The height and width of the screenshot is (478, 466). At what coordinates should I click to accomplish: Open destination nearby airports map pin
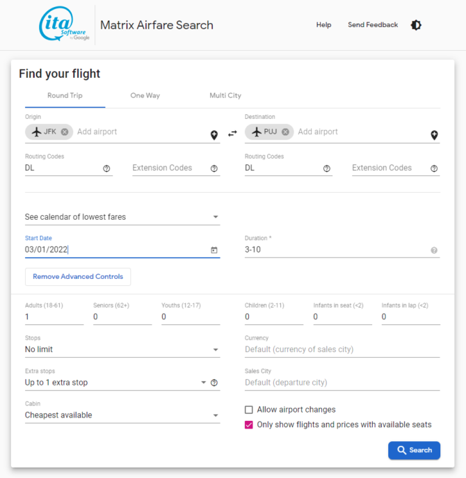tap(434, 135)
